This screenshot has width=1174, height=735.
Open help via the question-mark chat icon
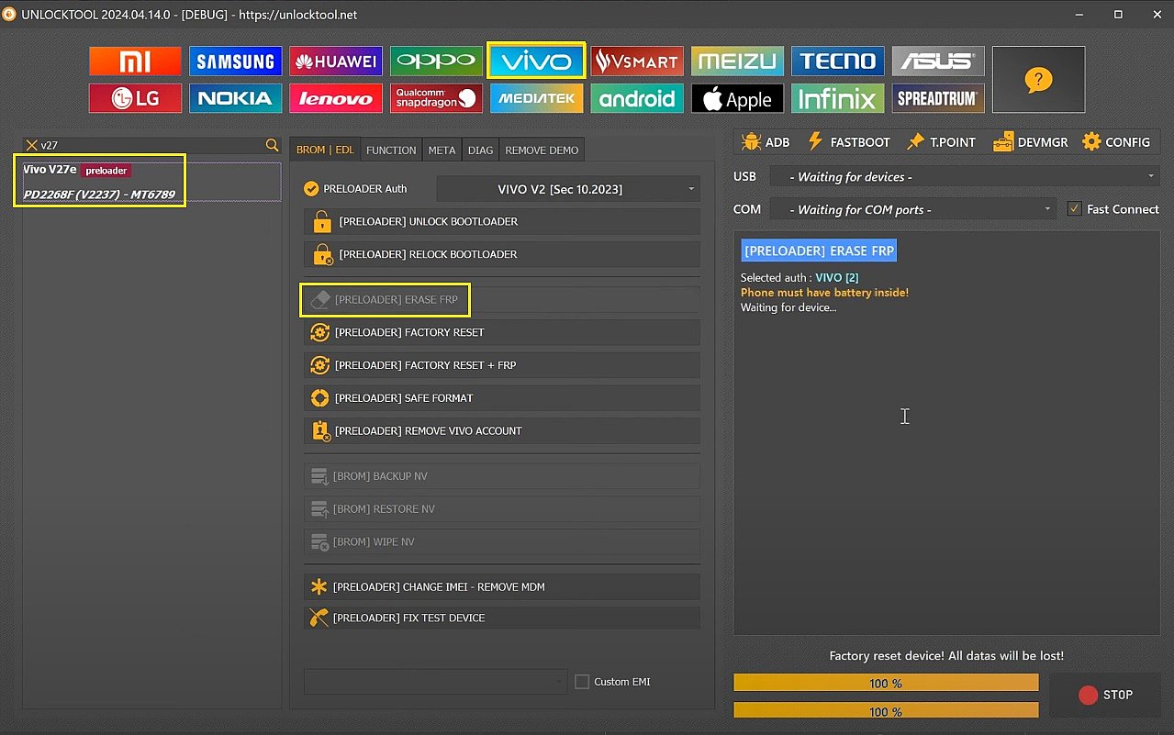point(1038,80)
